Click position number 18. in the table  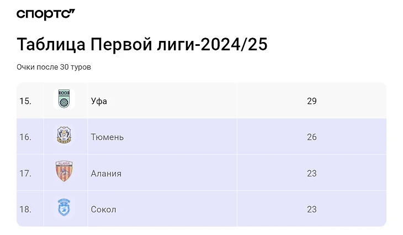click(25, 210)
